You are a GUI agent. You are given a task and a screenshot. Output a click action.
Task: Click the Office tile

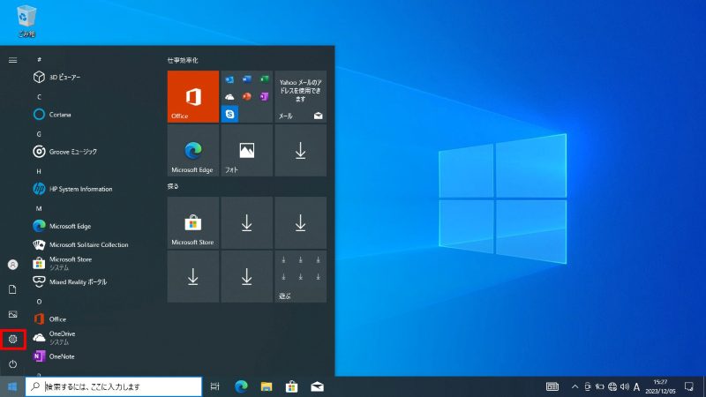[x=193, y=96]
